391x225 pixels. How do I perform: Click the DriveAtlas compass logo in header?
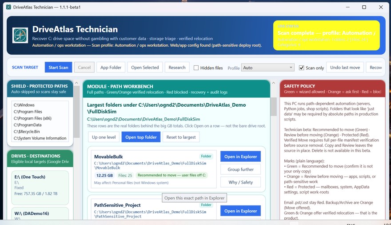(20, 35)
